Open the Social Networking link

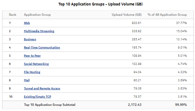[36, 64]
